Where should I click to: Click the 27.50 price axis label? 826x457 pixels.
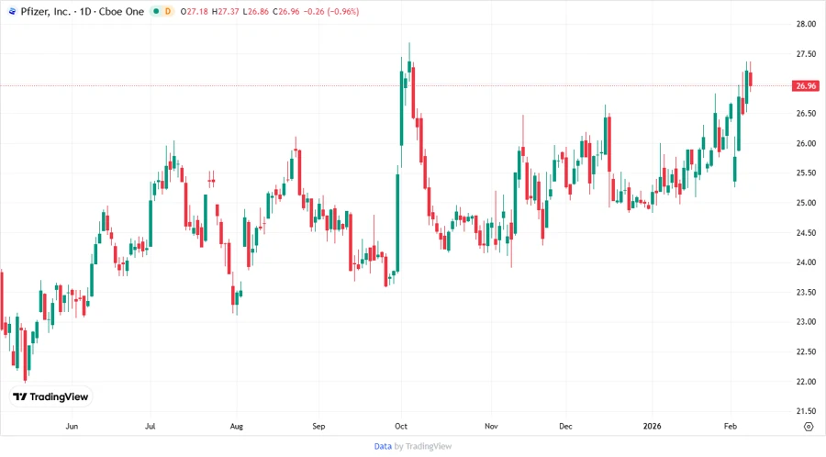[x=806, y=54]
